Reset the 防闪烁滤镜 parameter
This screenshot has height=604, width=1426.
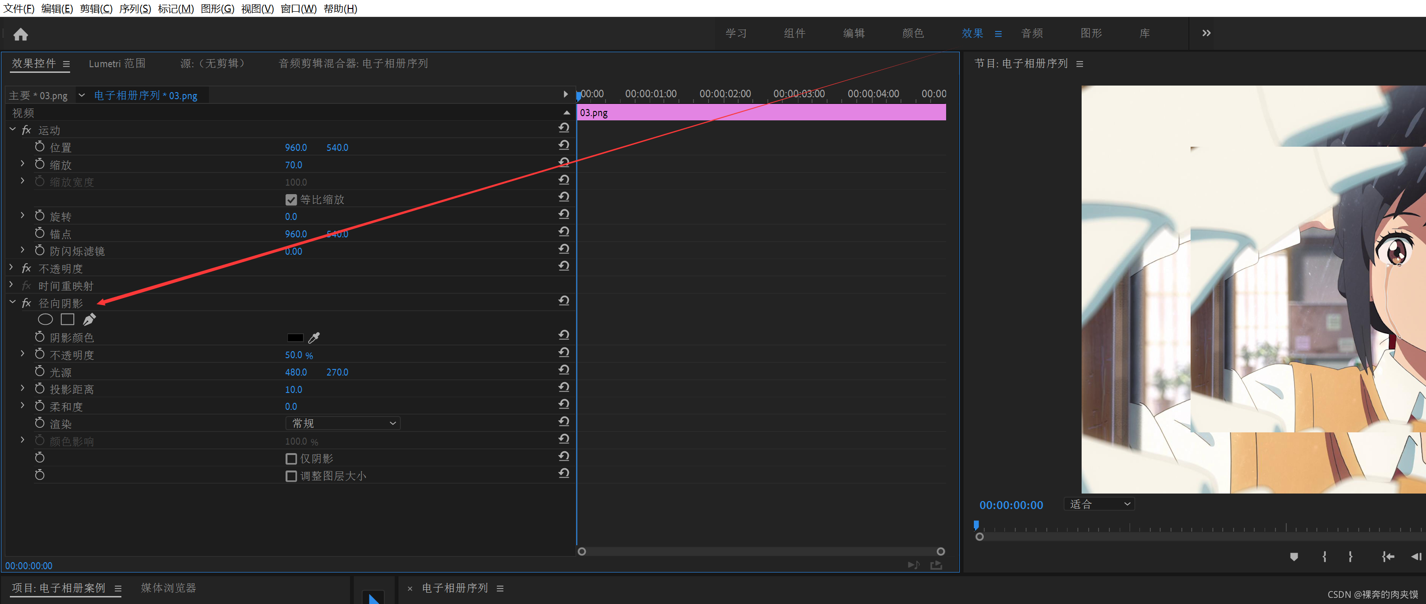(564, 249)
